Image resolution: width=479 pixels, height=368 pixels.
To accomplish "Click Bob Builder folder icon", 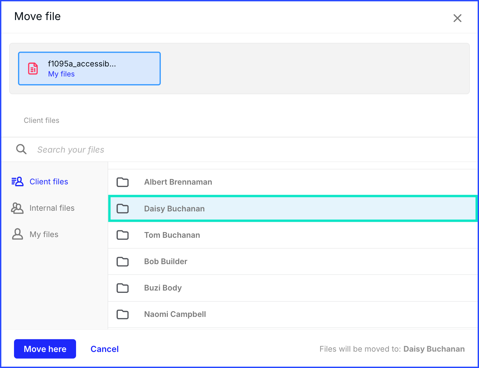I will 123,261.
